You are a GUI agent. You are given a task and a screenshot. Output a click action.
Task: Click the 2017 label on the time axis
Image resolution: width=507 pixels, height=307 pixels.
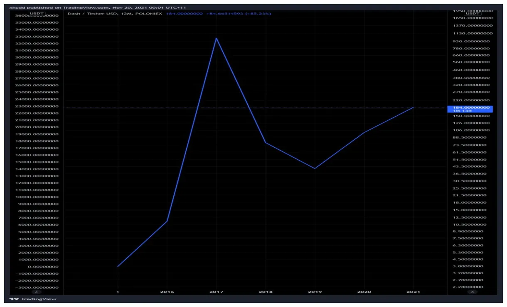tap(216, 292)
